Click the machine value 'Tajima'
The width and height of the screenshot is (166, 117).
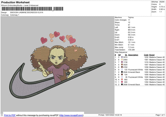(131, 17)
